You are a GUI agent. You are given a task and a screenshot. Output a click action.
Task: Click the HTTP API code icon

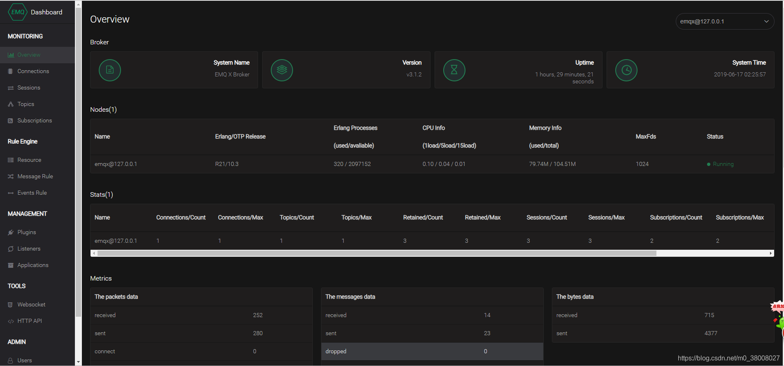point(11,321)
